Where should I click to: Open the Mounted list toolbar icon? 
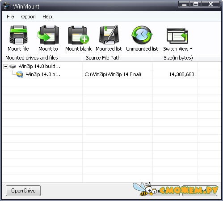109,34
